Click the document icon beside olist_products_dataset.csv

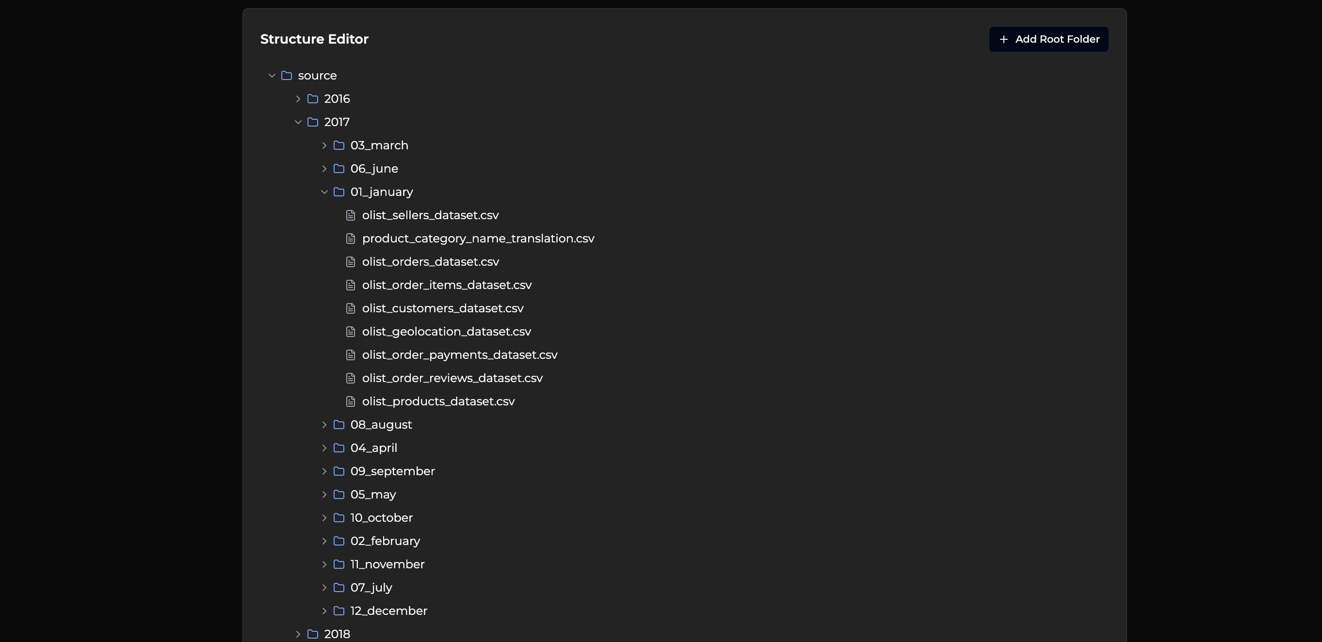point(351,401)
